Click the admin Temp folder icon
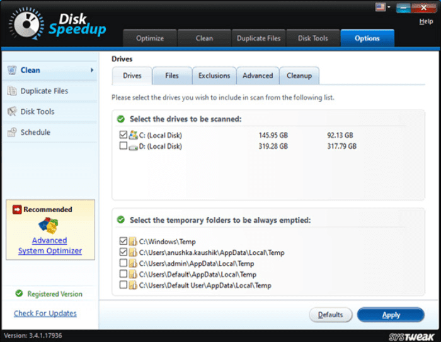Image resolution: width=441 pixels, height=342 pixels. point(133,263)
